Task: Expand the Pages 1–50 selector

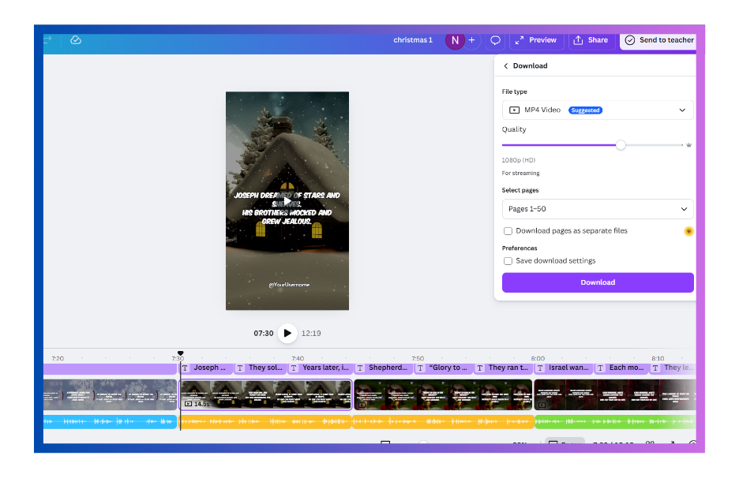Action: click(598, 209)
